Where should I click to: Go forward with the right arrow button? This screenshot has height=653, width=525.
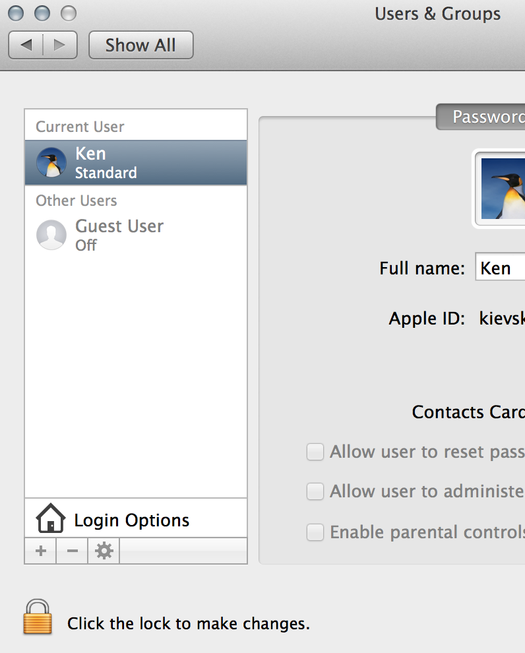60,45
